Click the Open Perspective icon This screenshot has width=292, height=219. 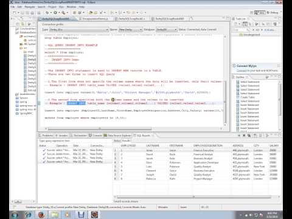pyautogui.click(x=251, y=13)
